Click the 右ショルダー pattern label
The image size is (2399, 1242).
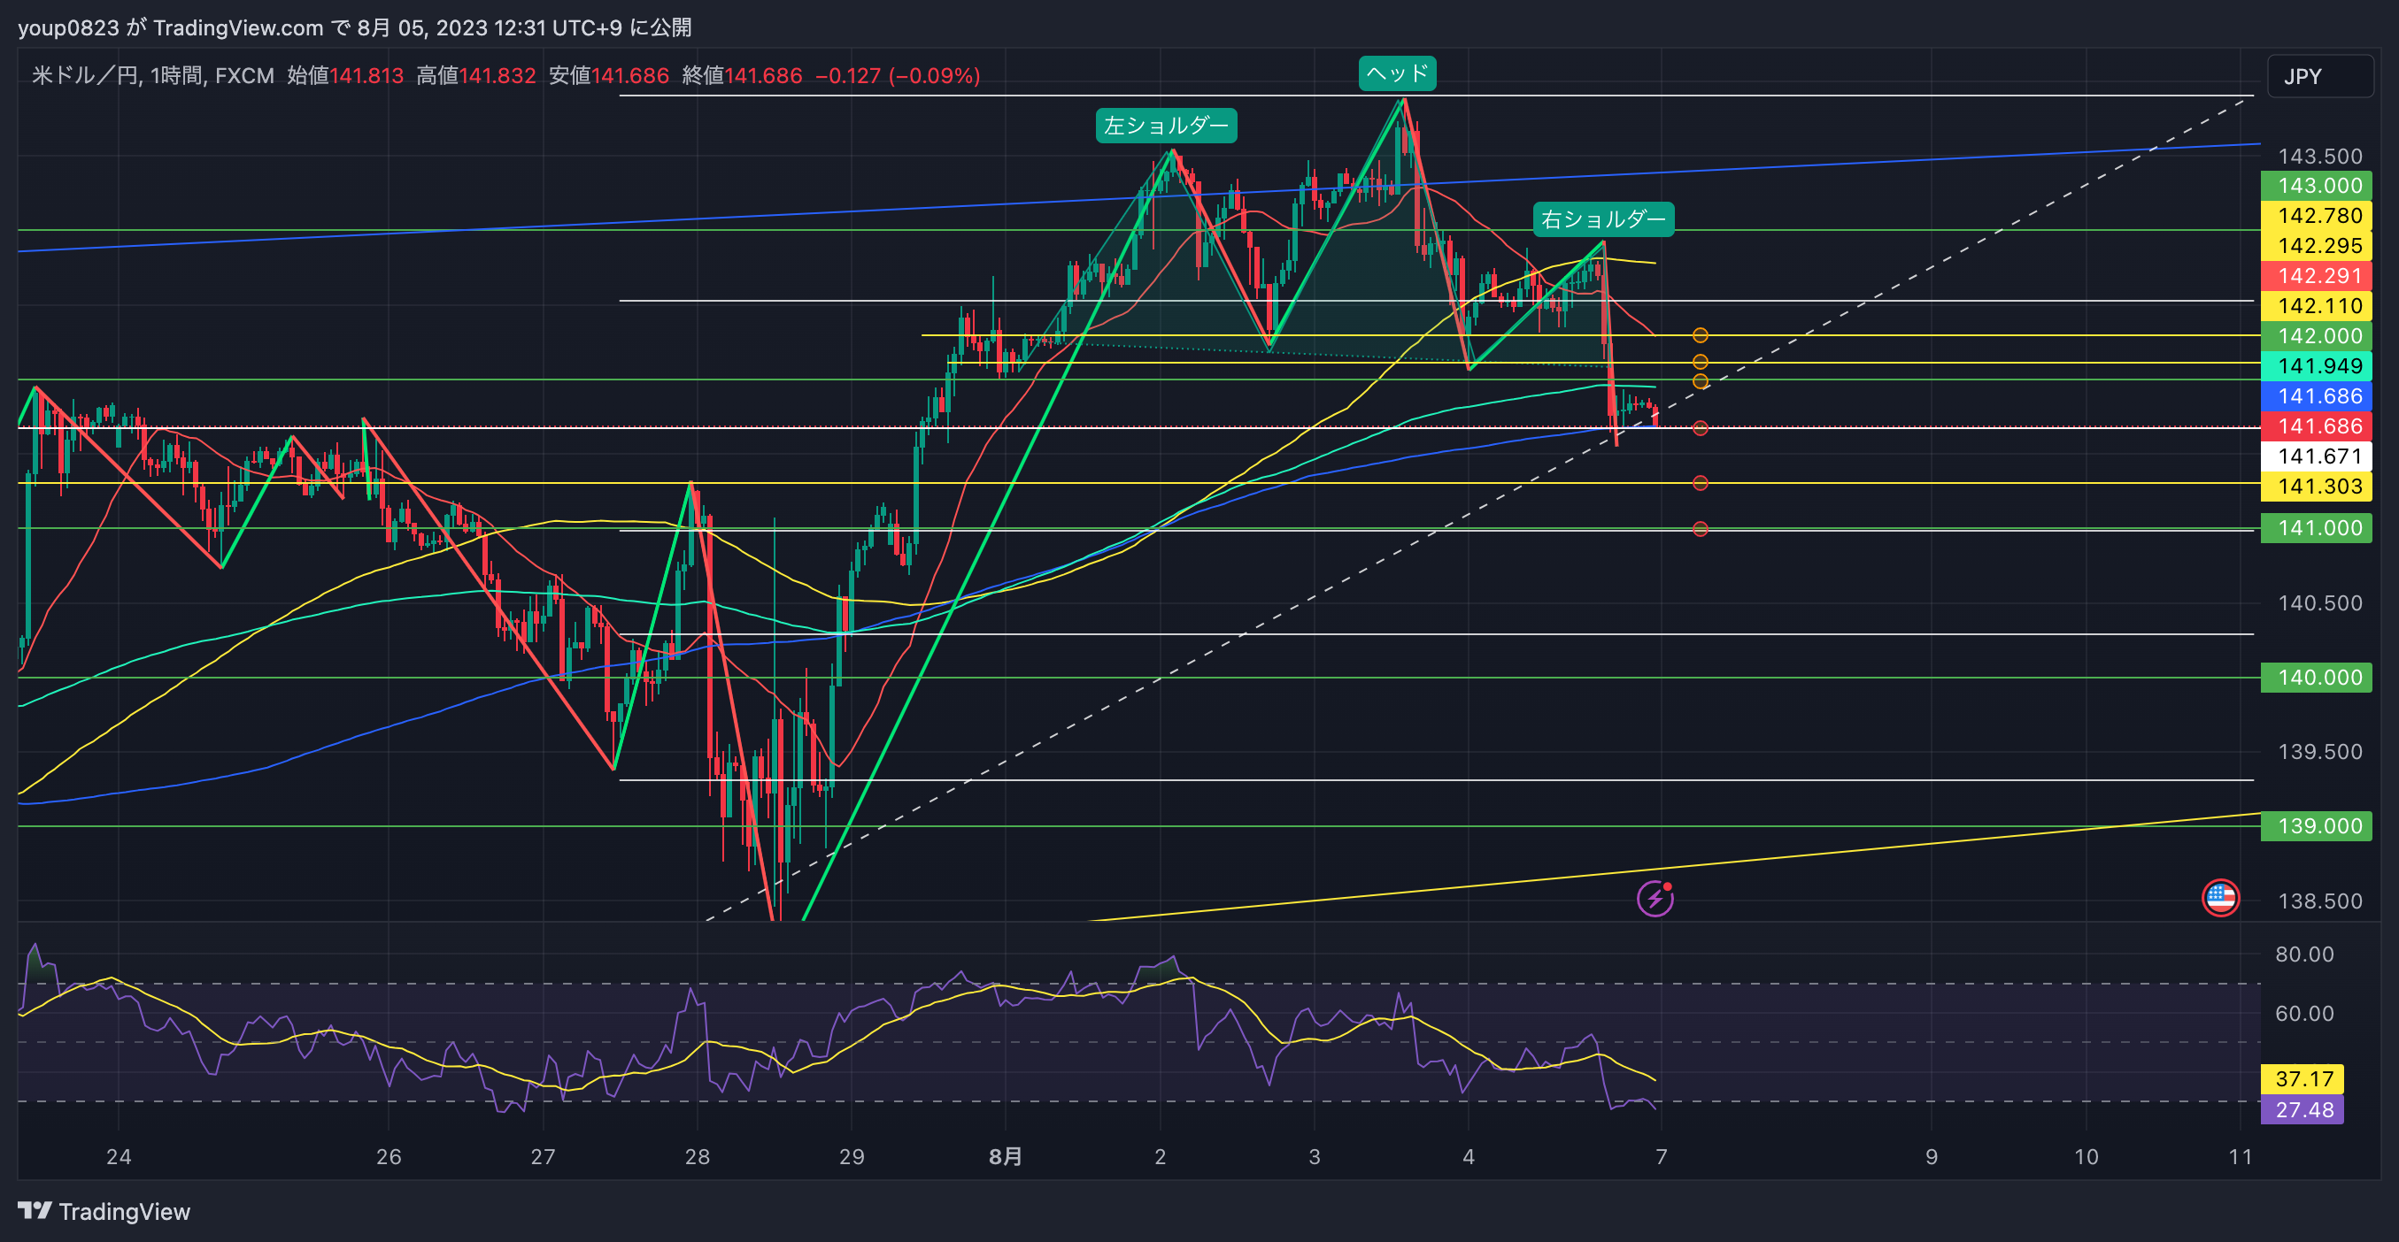tap(1603, 219)
